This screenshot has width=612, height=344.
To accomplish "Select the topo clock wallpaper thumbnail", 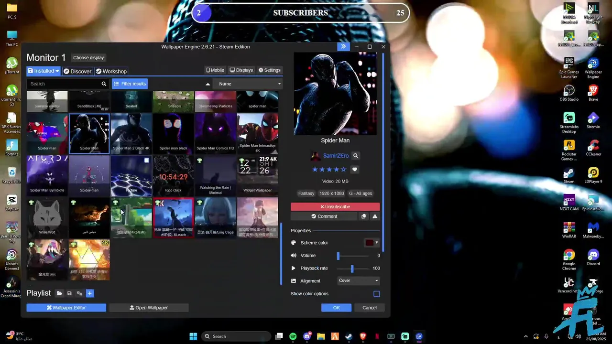I will [173, 175].
